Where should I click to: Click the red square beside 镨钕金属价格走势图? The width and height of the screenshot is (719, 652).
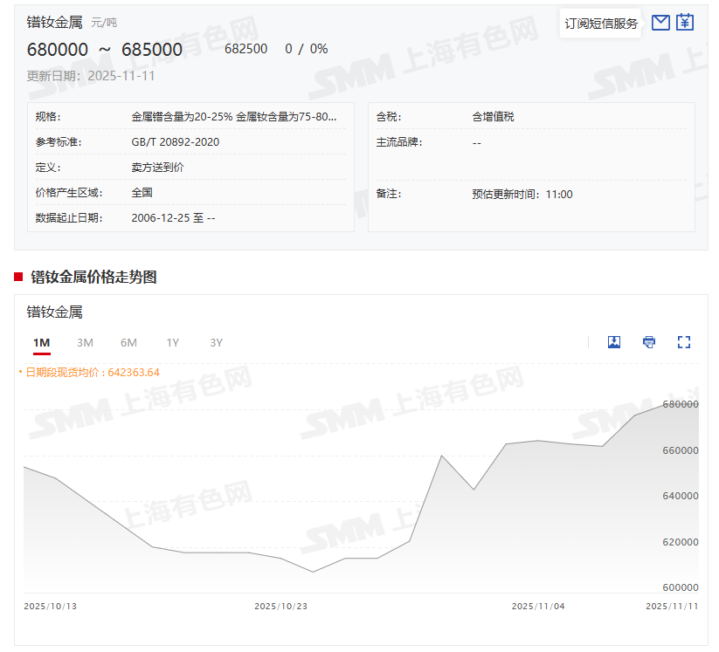18,278
